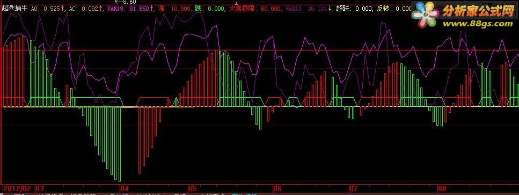
Task: Click the 超跌捕牛 indicator name label
Action: coord(14,9)
